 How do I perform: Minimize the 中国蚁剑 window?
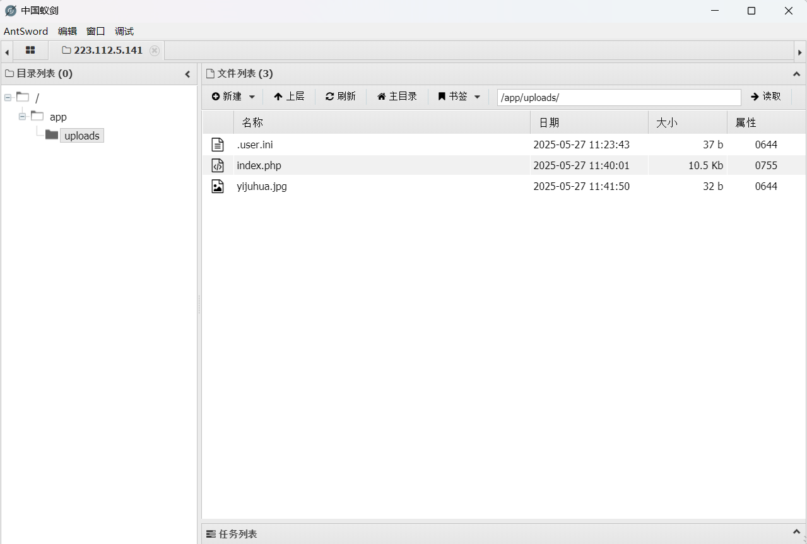coord(714,11)
